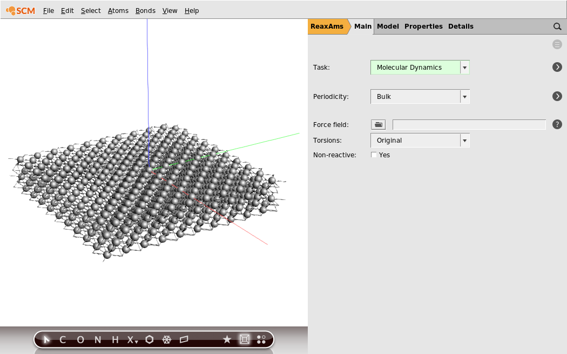Click the round panel menu icon
The image size is (567, 354).
click(557, 44)
